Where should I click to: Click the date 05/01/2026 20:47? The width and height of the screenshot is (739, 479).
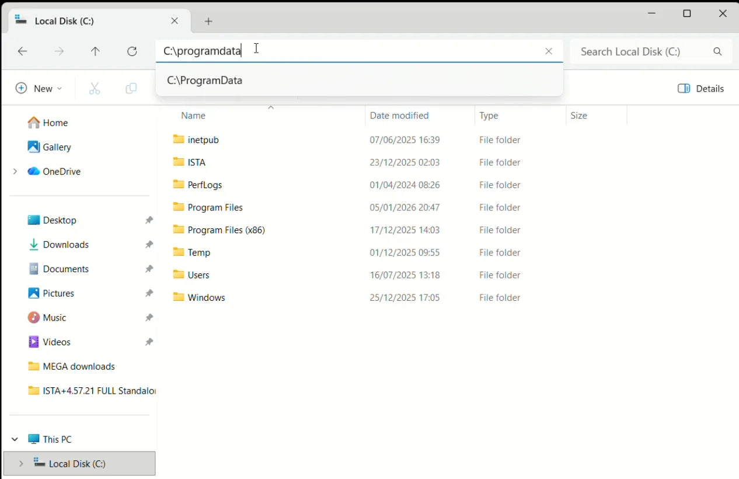[x=405, y=207]
